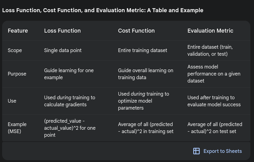The image size is (254, 162).
Task: Click the "Assess model performance" cell
Action: tap(214, 74)
